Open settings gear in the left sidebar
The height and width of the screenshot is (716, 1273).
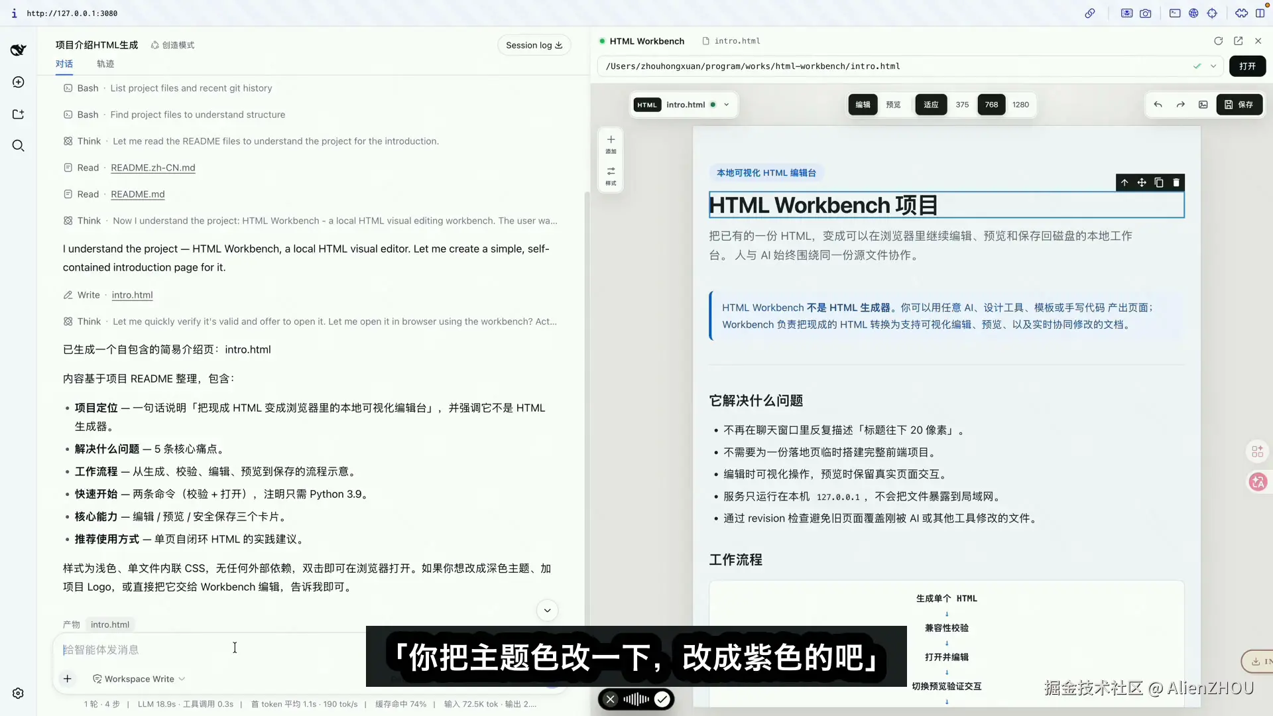tap(19, 693)
